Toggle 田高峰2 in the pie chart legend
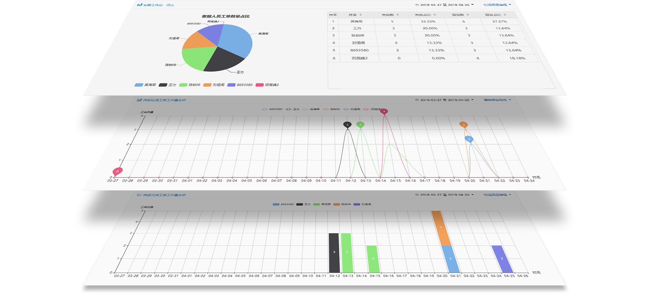Viewport: 648px width, 302px height. click(x=267, y=85)
